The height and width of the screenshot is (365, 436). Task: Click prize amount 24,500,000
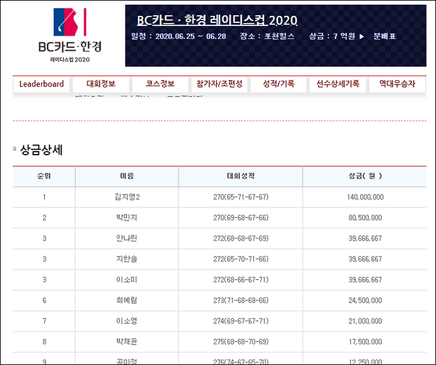pyautogui.click(x=365, y=300)
